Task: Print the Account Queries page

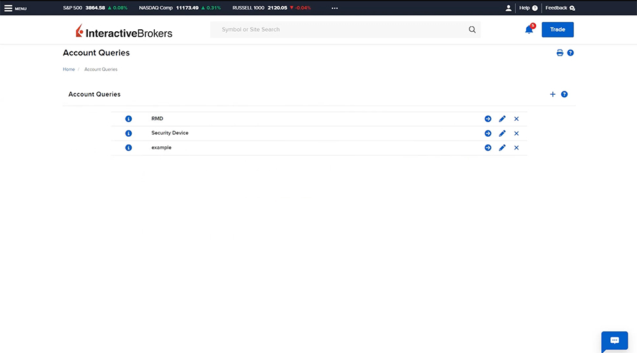Action: pyautogui.click(x=560, y=53)
